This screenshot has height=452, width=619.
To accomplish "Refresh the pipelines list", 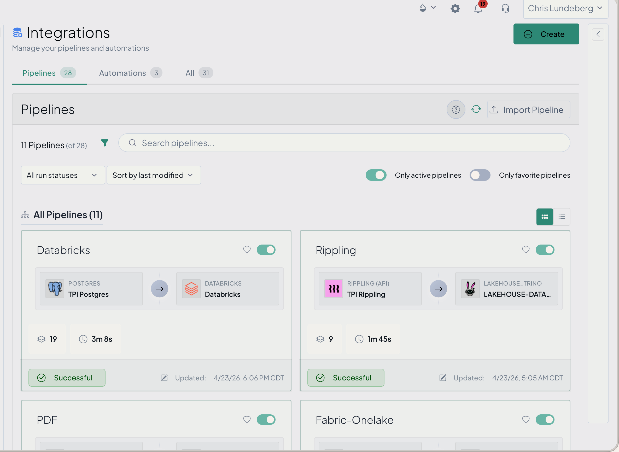I will (476, 109).
